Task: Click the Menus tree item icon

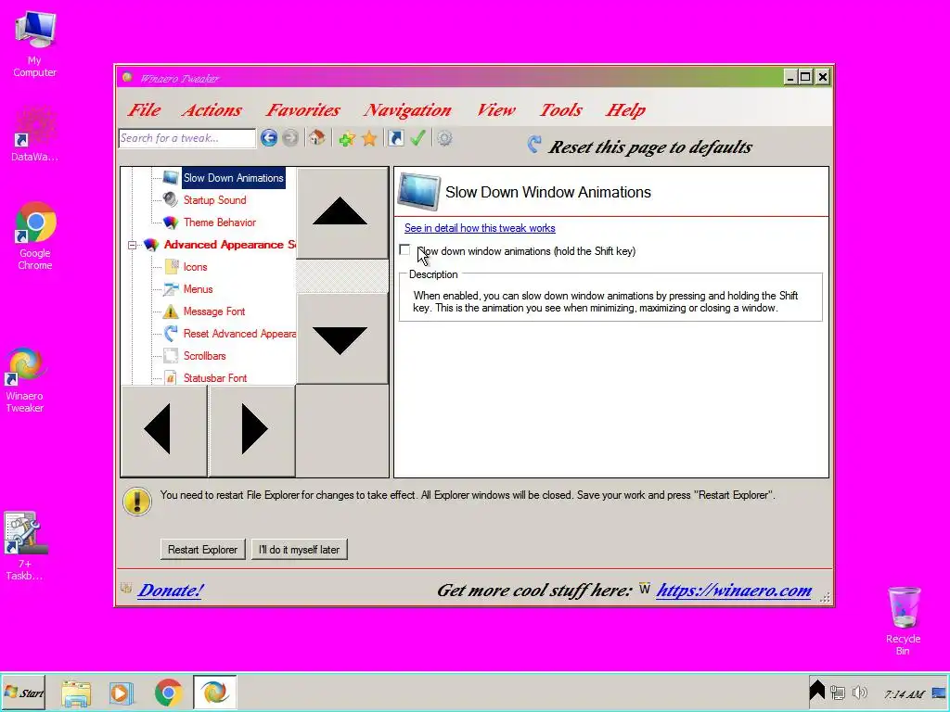Action: (x=171, y=289)
